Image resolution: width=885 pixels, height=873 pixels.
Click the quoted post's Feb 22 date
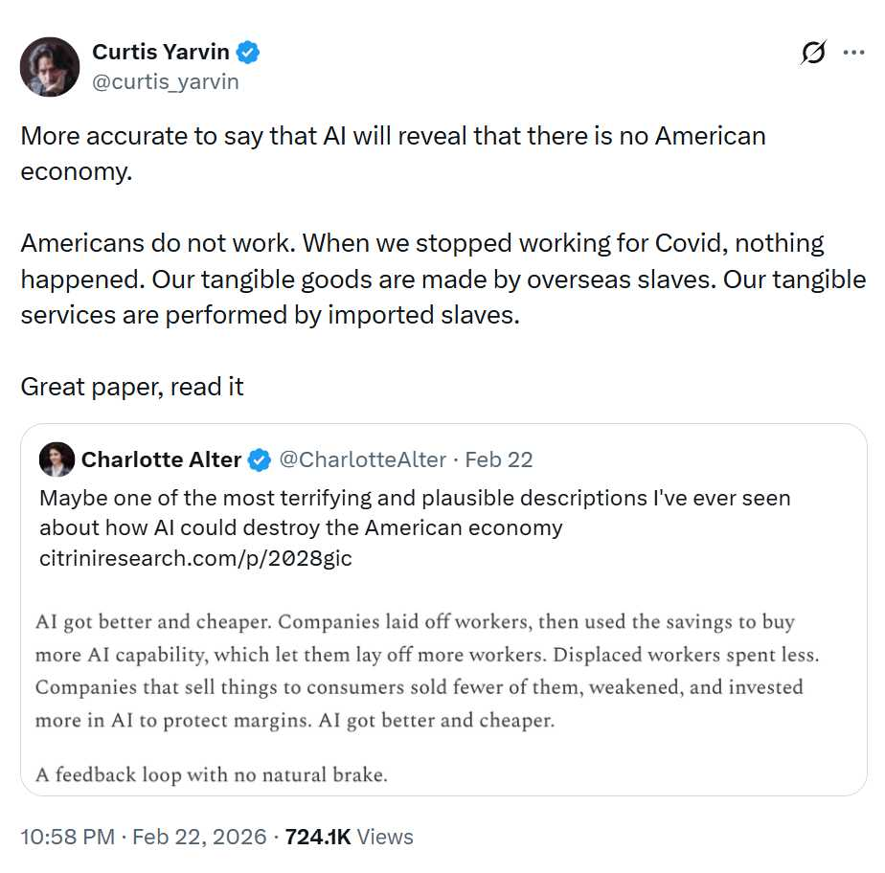498,460
